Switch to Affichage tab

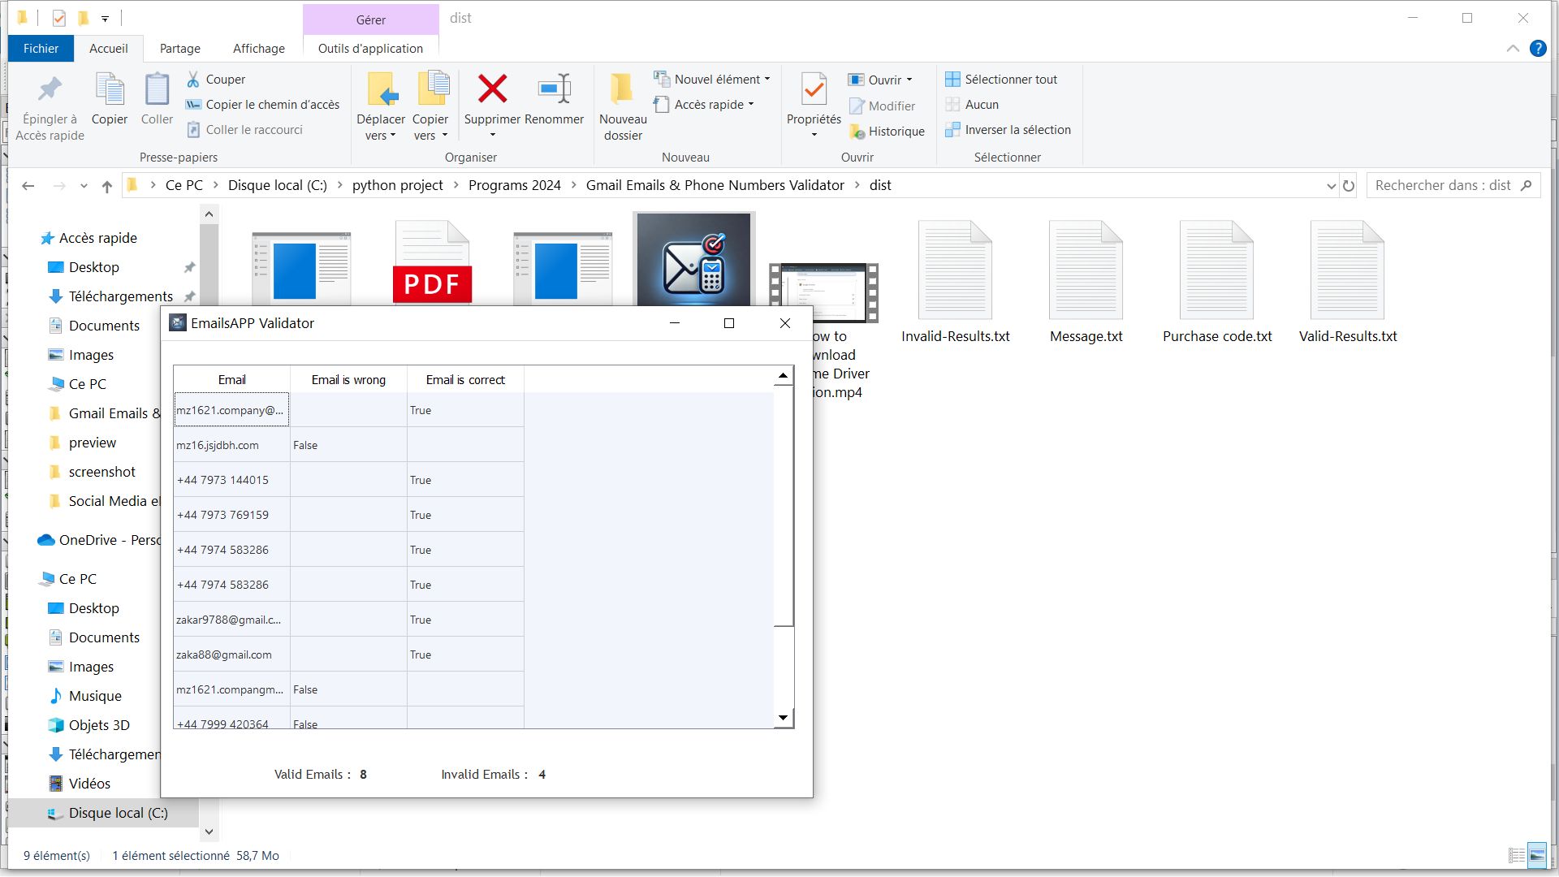259,49
